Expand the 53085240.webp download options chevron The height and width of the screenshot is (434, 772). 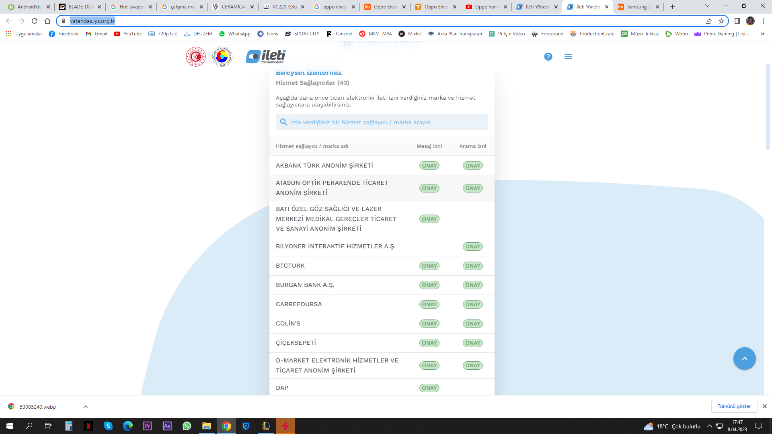[x=86, y=407]
